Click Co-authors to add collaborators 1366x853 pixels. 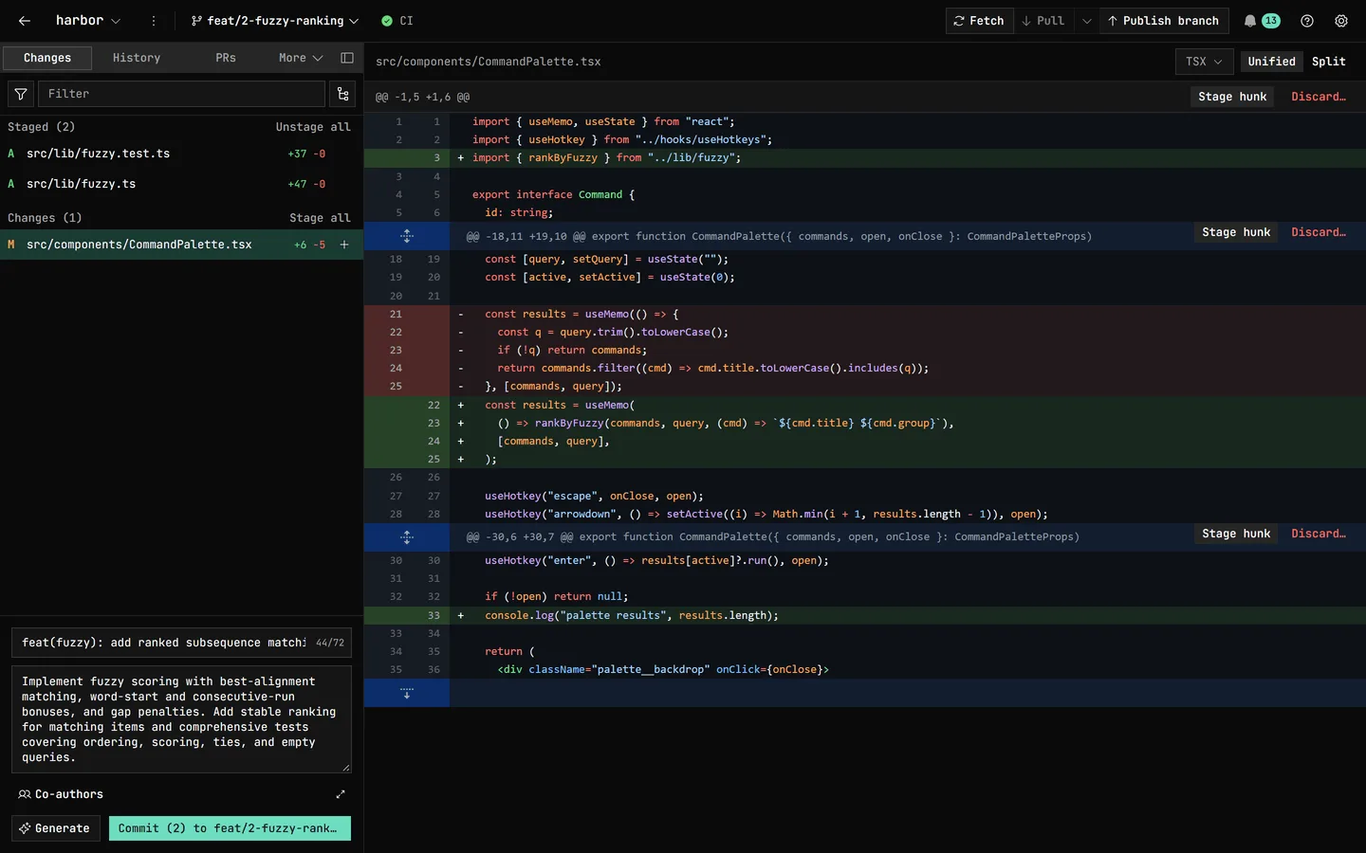pyautogui.click(x=61, y=794)
